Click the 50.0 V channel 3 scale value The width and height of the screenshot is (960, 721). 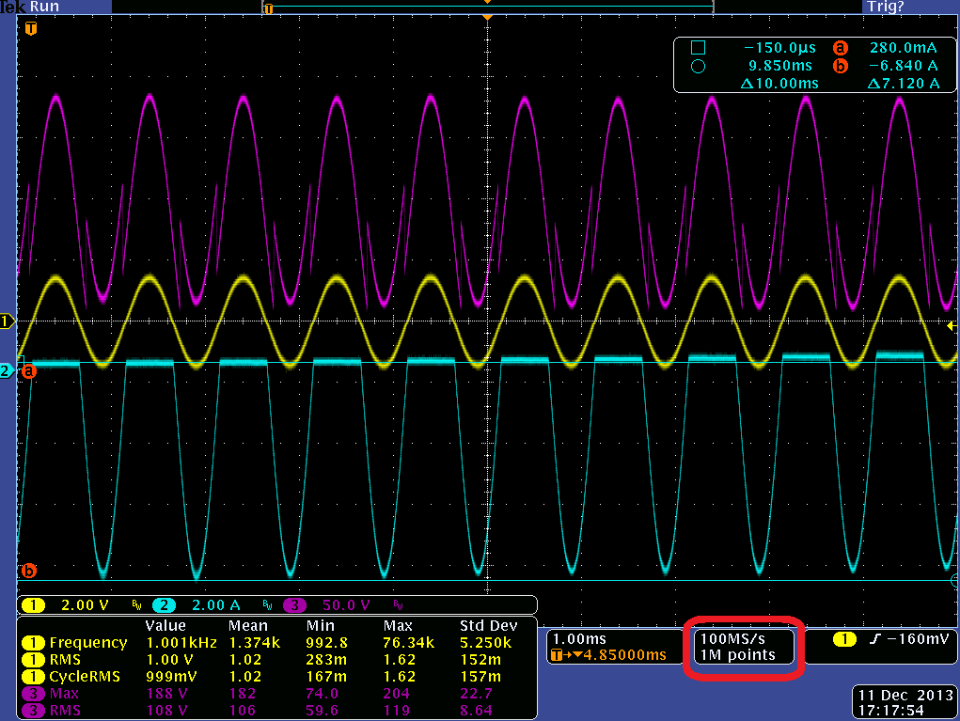(346, 605)
